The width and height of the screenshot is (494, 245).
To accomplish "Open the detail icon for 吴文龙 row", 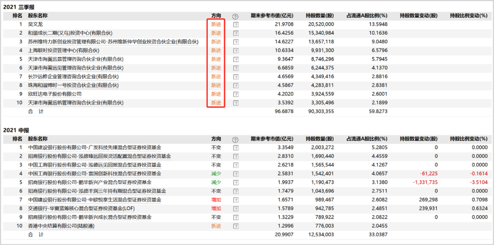I will click(236, 25).
